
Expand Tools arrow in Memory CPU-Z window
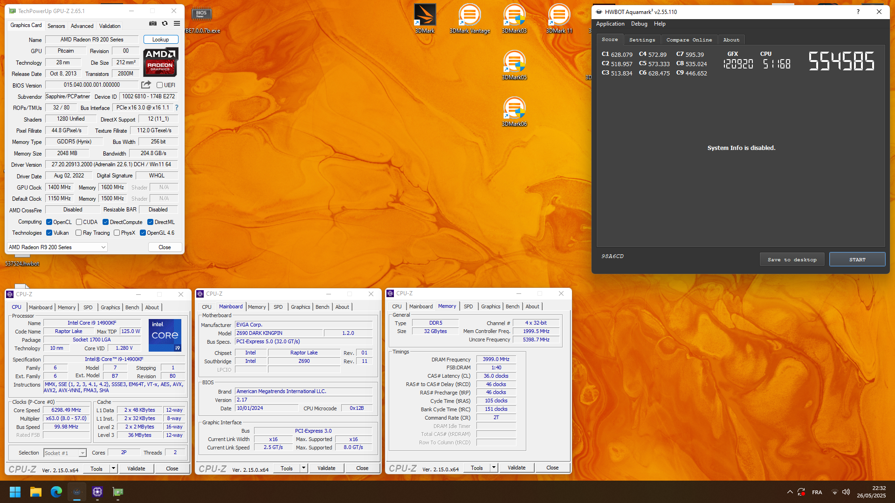(x=494, y=468)
